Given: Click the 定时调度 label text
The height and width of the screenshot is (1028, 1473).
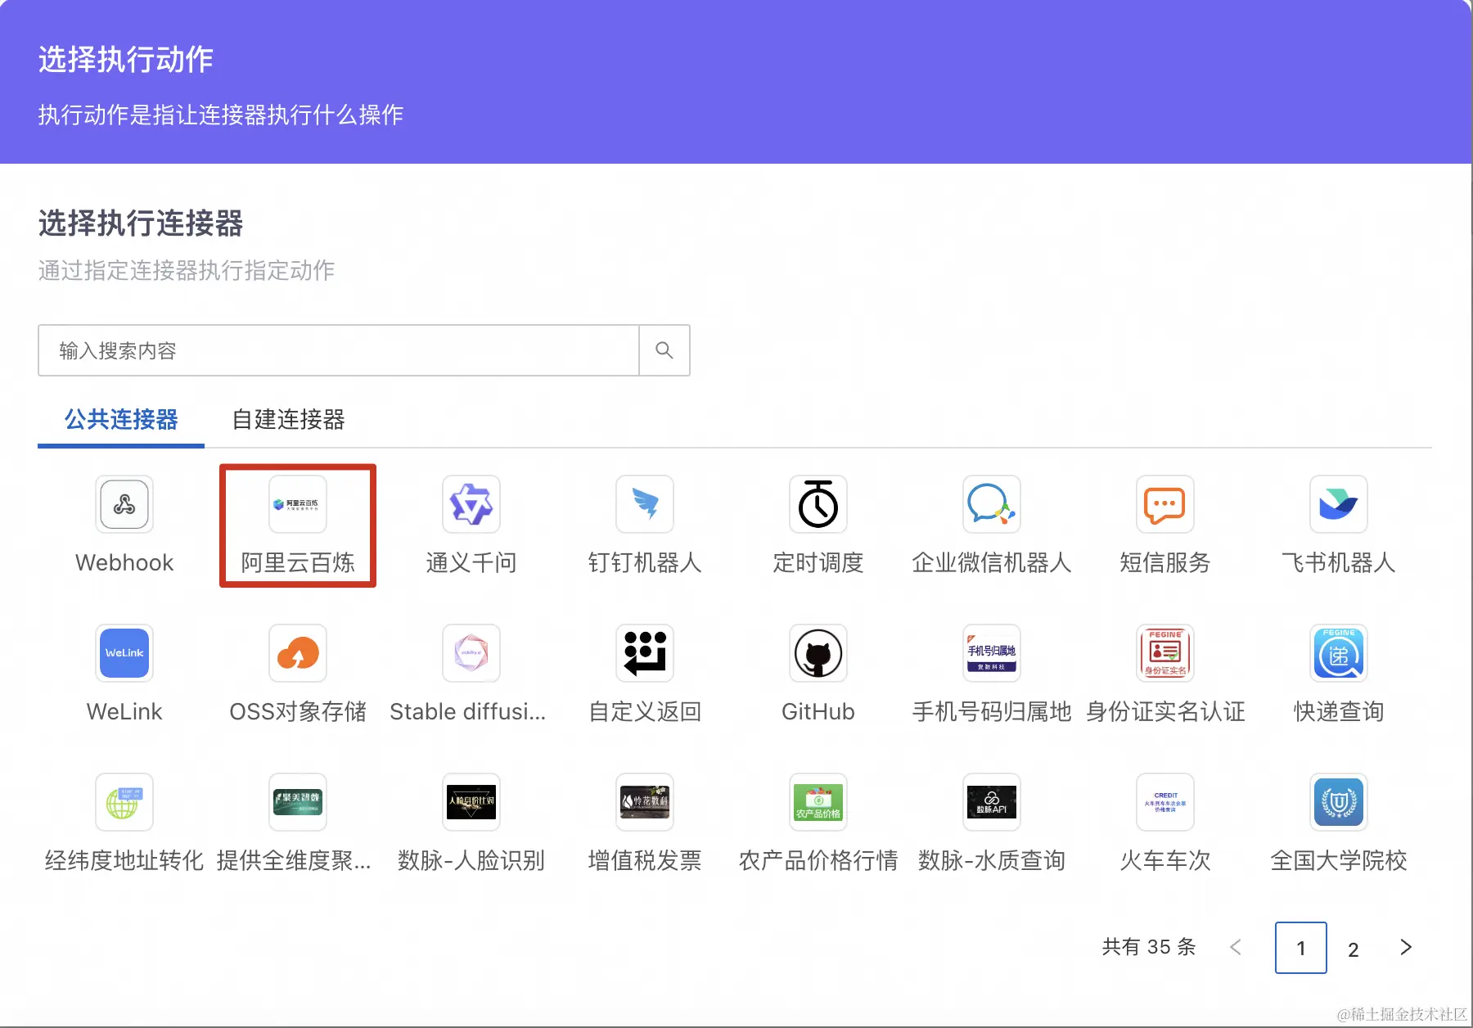Looking at the screenshot, I should (818, 563).
